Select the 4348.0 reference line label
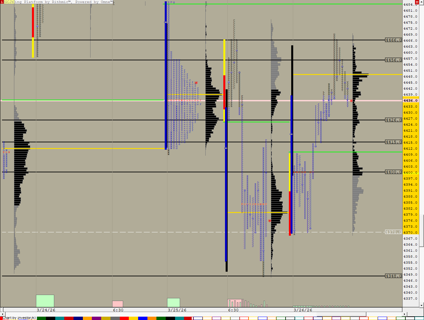Image resolution: width=424 pixels, height=320 pixels. click(393, 276)
